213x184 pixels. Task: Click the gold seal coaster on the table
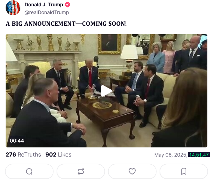pyautogui.click(x=102, y=105)
